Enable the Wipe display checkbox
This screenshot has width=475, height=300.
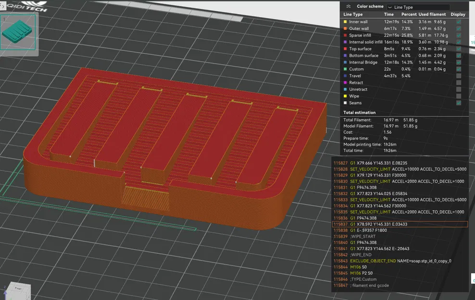point(458,96)
